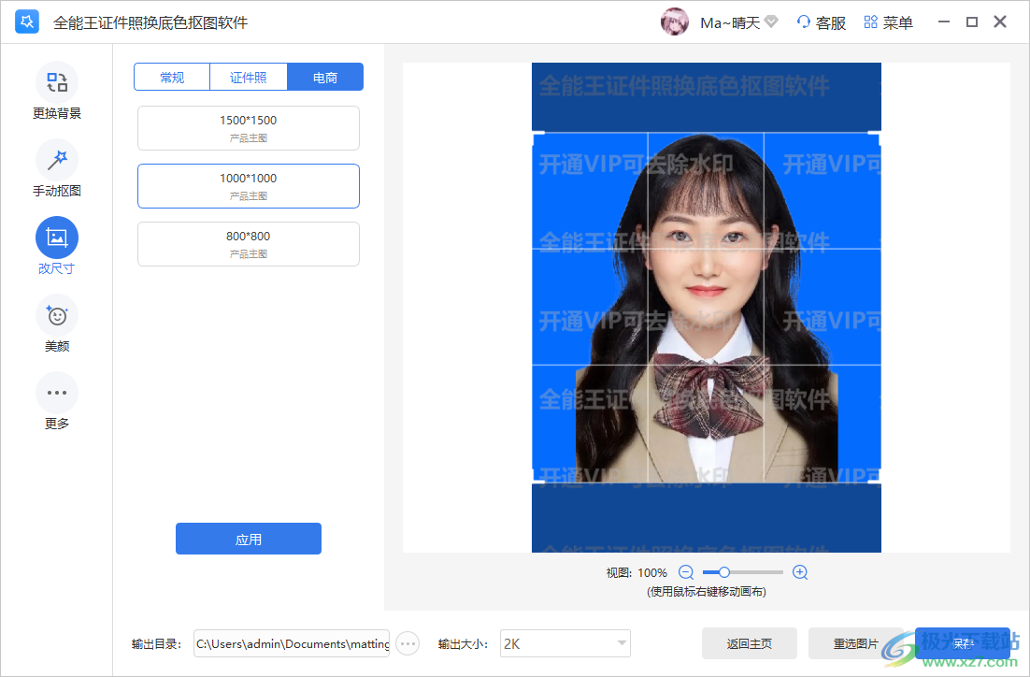The image size is (1030, 677).
Task: Click the output directory path field
Action: click(x=292, y=643)
